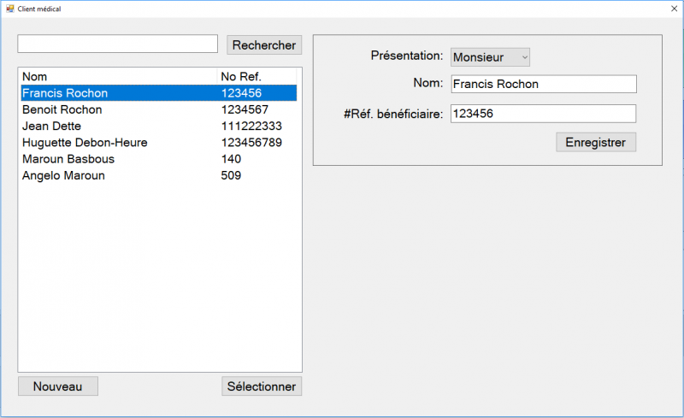This screenshot has height=418, width=684.
Task: Select Angelo Maroun row
Action: [x=63, y=175]
